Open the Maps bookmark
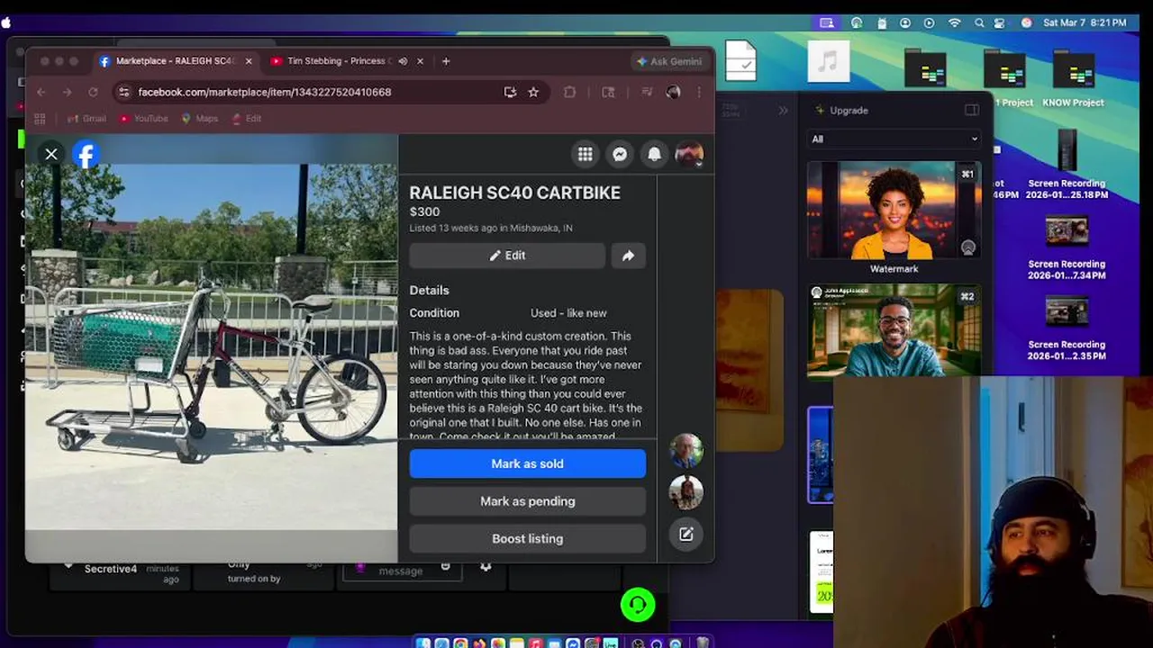 pyautogui.click(x=200, y=119)
